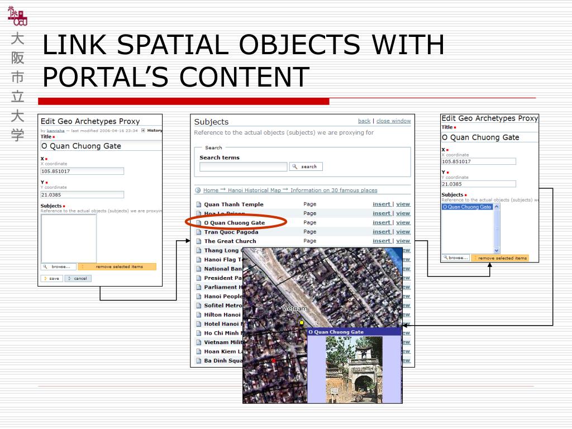Click the page icon beside Hoan Kiem
This screenshot has width=572, height=429.
coord(199,352)
